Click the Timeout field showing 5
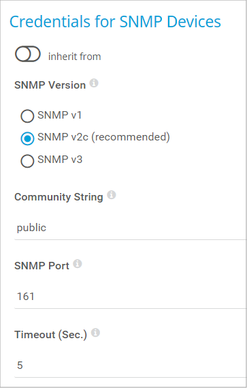Viewport: 247px width, 388px height. pyautogui.click(x=131, y=365)
